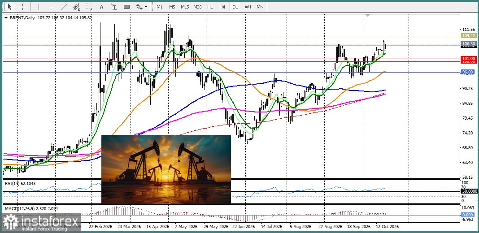Screen dimensions: 479x233
Task: Select the text 'A' tool
Action: [102, 7]
